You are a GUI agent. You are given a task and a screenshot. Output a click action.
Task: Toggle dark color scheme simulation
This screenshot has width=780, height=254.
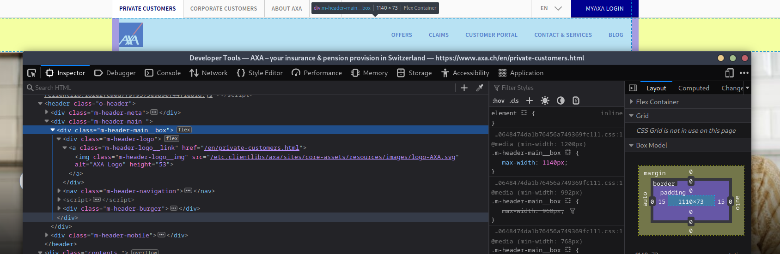click(561, 100)
